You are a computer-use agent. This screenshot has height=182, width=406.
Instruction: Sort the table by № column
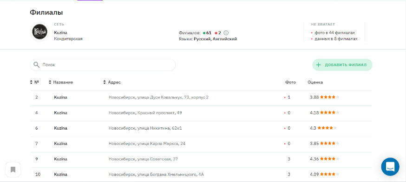coord(34,82)
